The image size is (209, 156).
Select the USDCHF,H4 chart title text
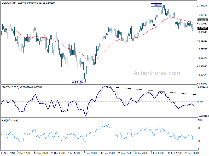(9, 3)
